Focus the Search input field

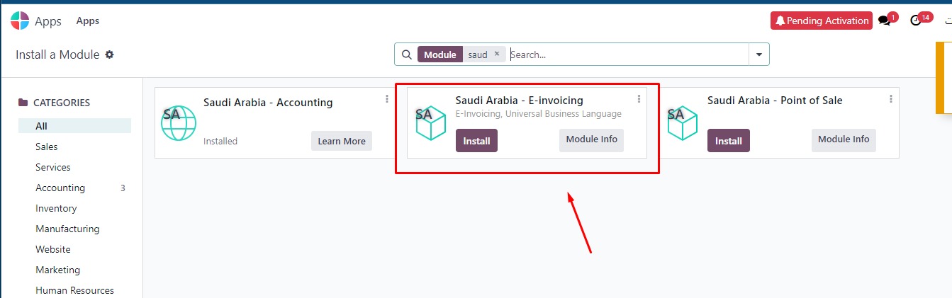pos(628,55)
